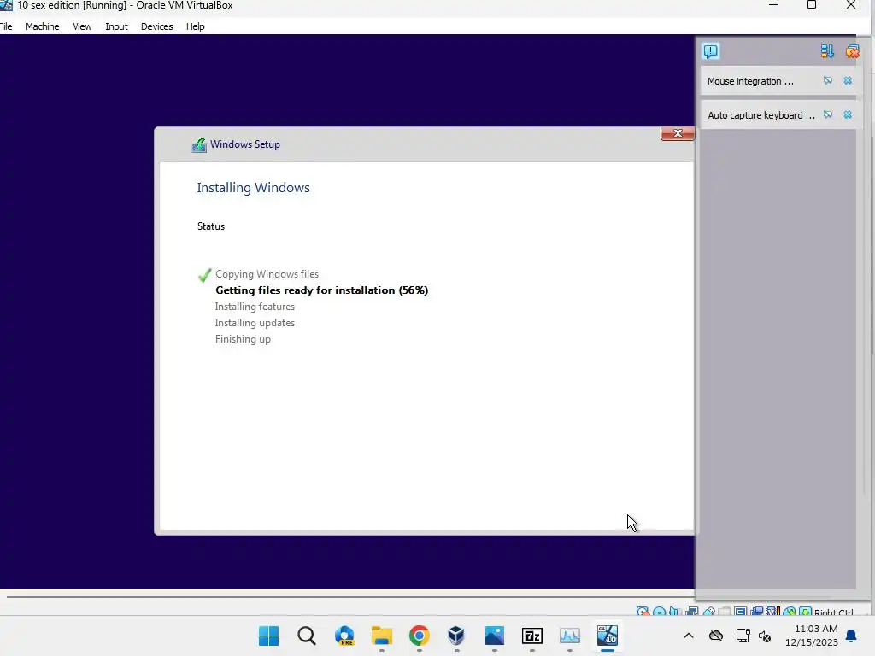Show details of Auto capture keyboard notification
The height and width of the screenshot is (656, 875).
click(827, 115)
